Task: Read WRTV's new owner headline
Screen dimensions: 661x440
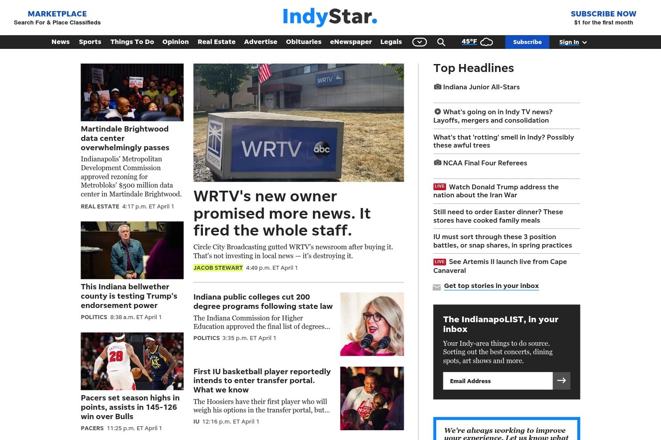Action: click(x=282, y=213)
